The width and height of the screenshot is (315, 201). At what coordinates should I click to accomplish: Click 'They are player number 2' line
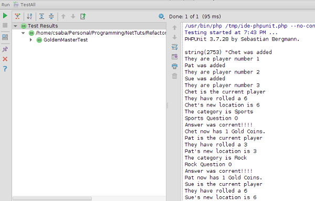[222, 72]
